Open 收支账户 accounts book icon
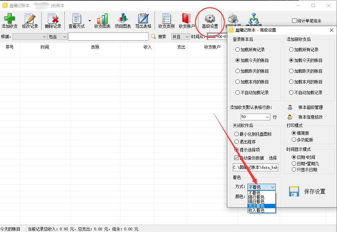This screenshot has width=337, height=232. [186, 18]
